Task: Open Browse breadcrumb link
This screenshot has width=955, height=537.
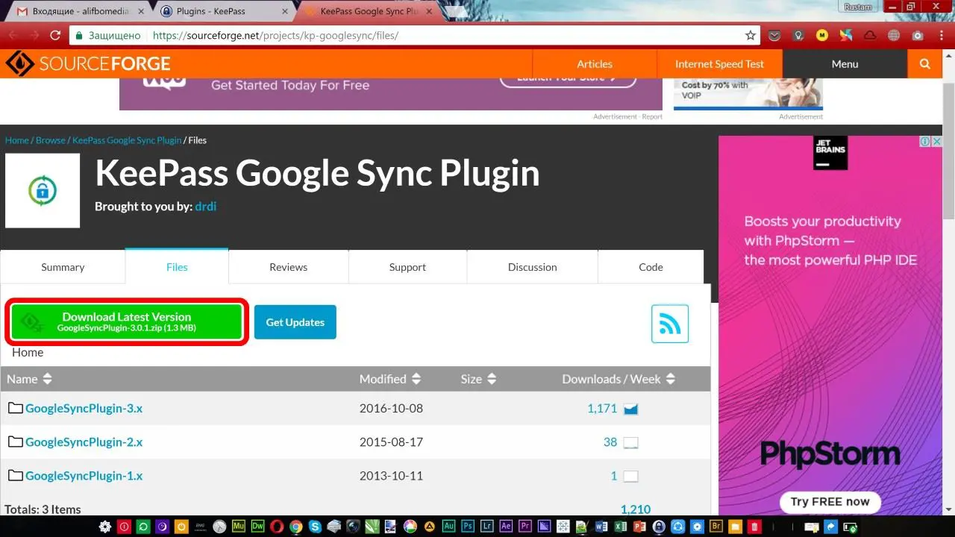Action: [x=51, y=140]
